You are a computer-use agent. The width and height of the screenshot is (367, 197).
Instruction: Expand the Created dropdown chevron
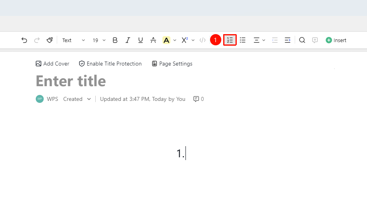[x=89, y=99]
